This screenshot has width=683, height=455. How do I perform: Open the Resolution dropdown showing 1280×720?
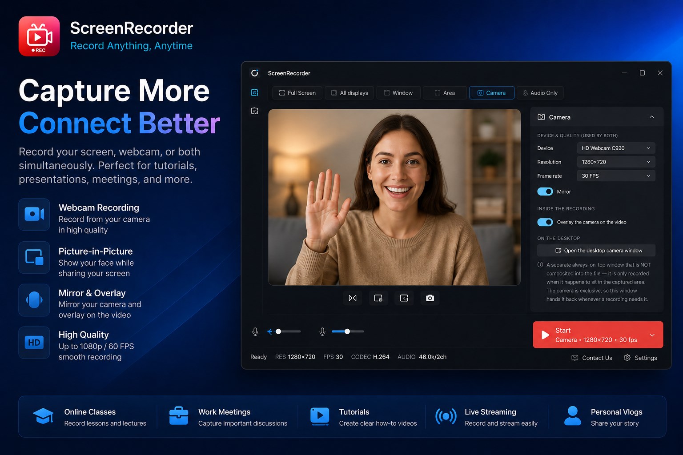click(x=616, y=162)
